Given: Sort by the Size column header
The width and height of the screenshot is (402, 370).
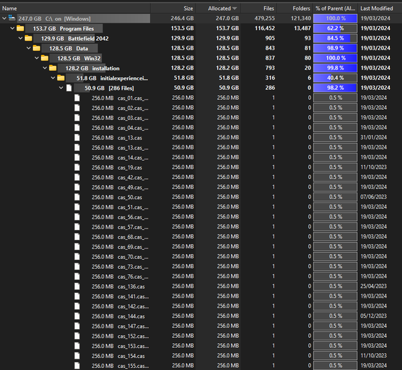Looking at the screenshot, I should coord(173,9).
